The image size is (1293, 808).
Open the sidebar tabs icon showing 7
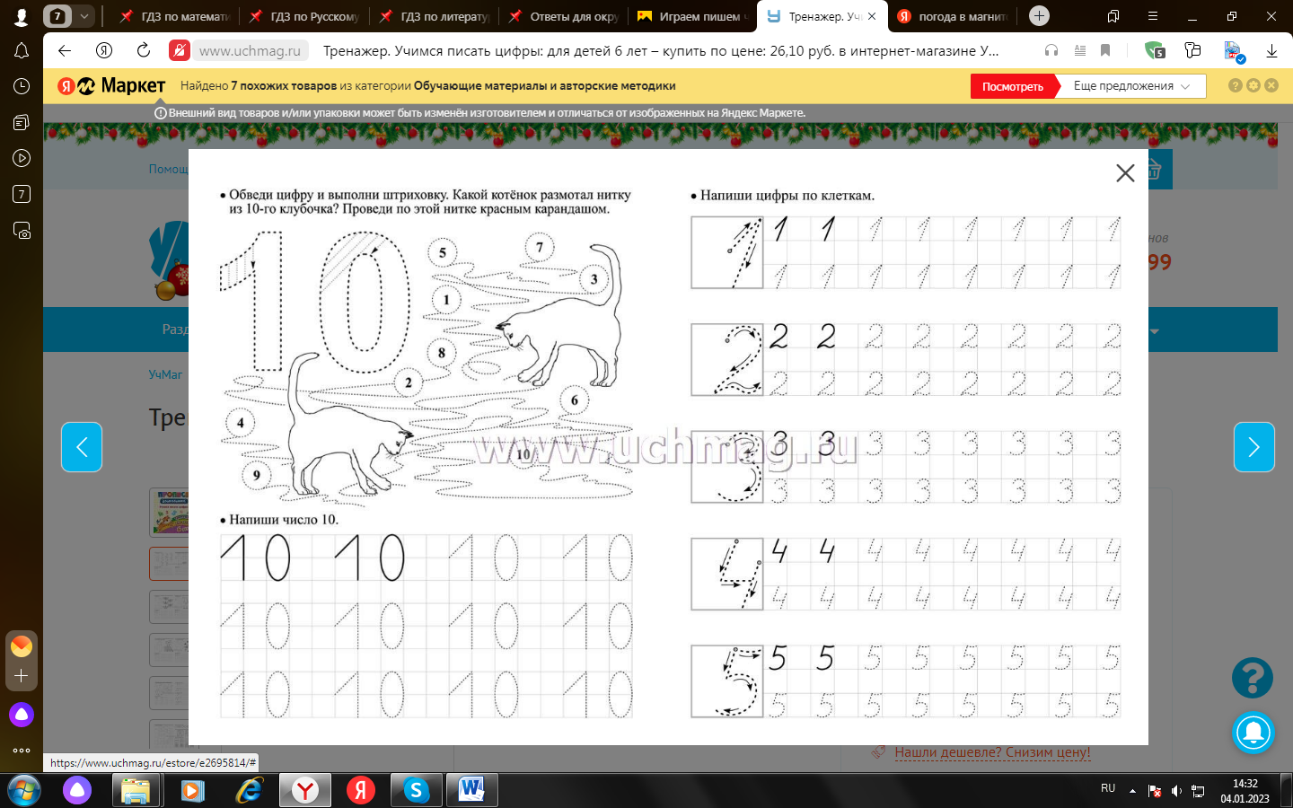(22, 194)
